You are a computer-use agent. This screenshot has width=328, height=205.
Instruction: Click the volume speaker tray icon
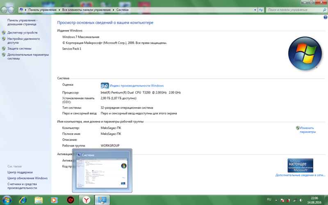pyautogui.click(x=301, y=200)
